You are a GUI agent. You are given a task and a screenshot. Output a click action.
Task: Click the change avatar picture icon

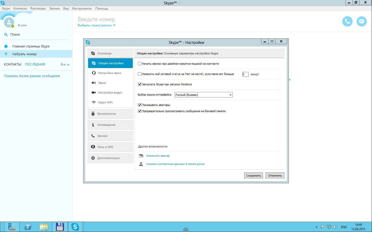point(141,156)
